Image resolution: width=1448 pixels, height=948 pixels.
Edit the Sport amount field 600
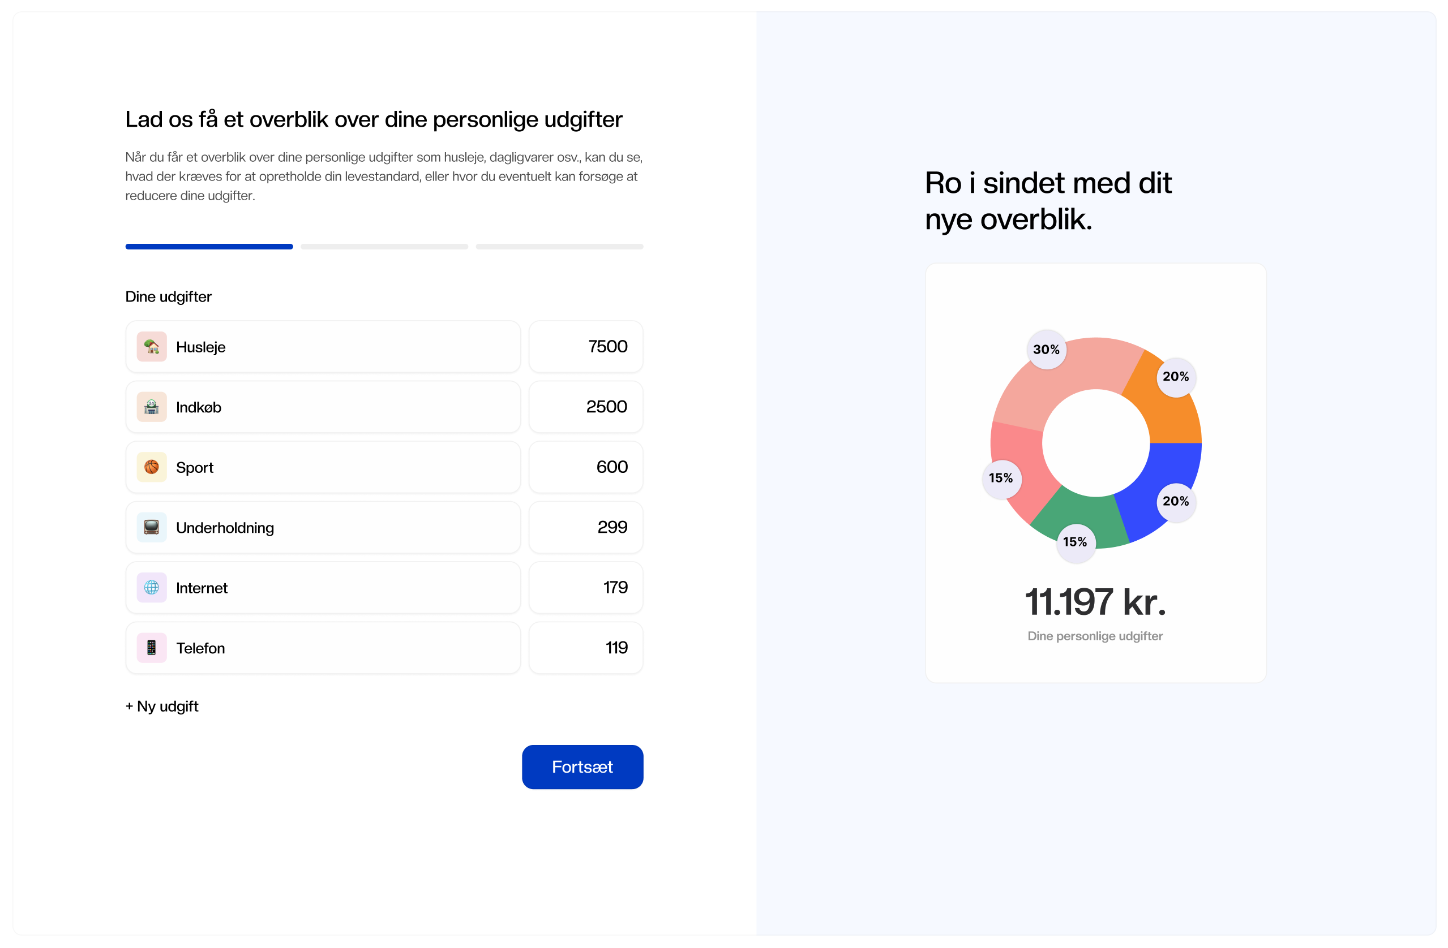(586, 467)
